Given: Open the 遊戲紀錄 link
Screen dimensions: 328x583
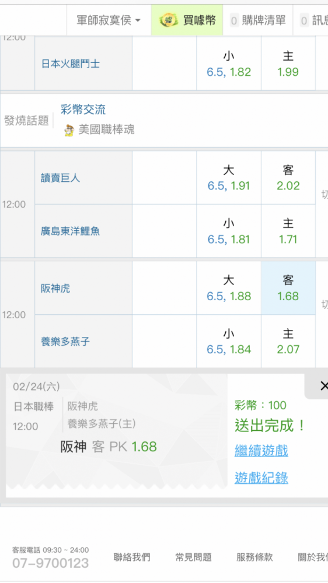Looking at the screenshot, I should coord(261,478).
